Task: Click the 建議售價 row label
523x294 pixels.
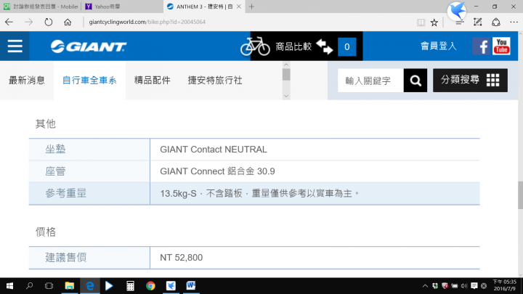Action: click(x=65, y=257)
